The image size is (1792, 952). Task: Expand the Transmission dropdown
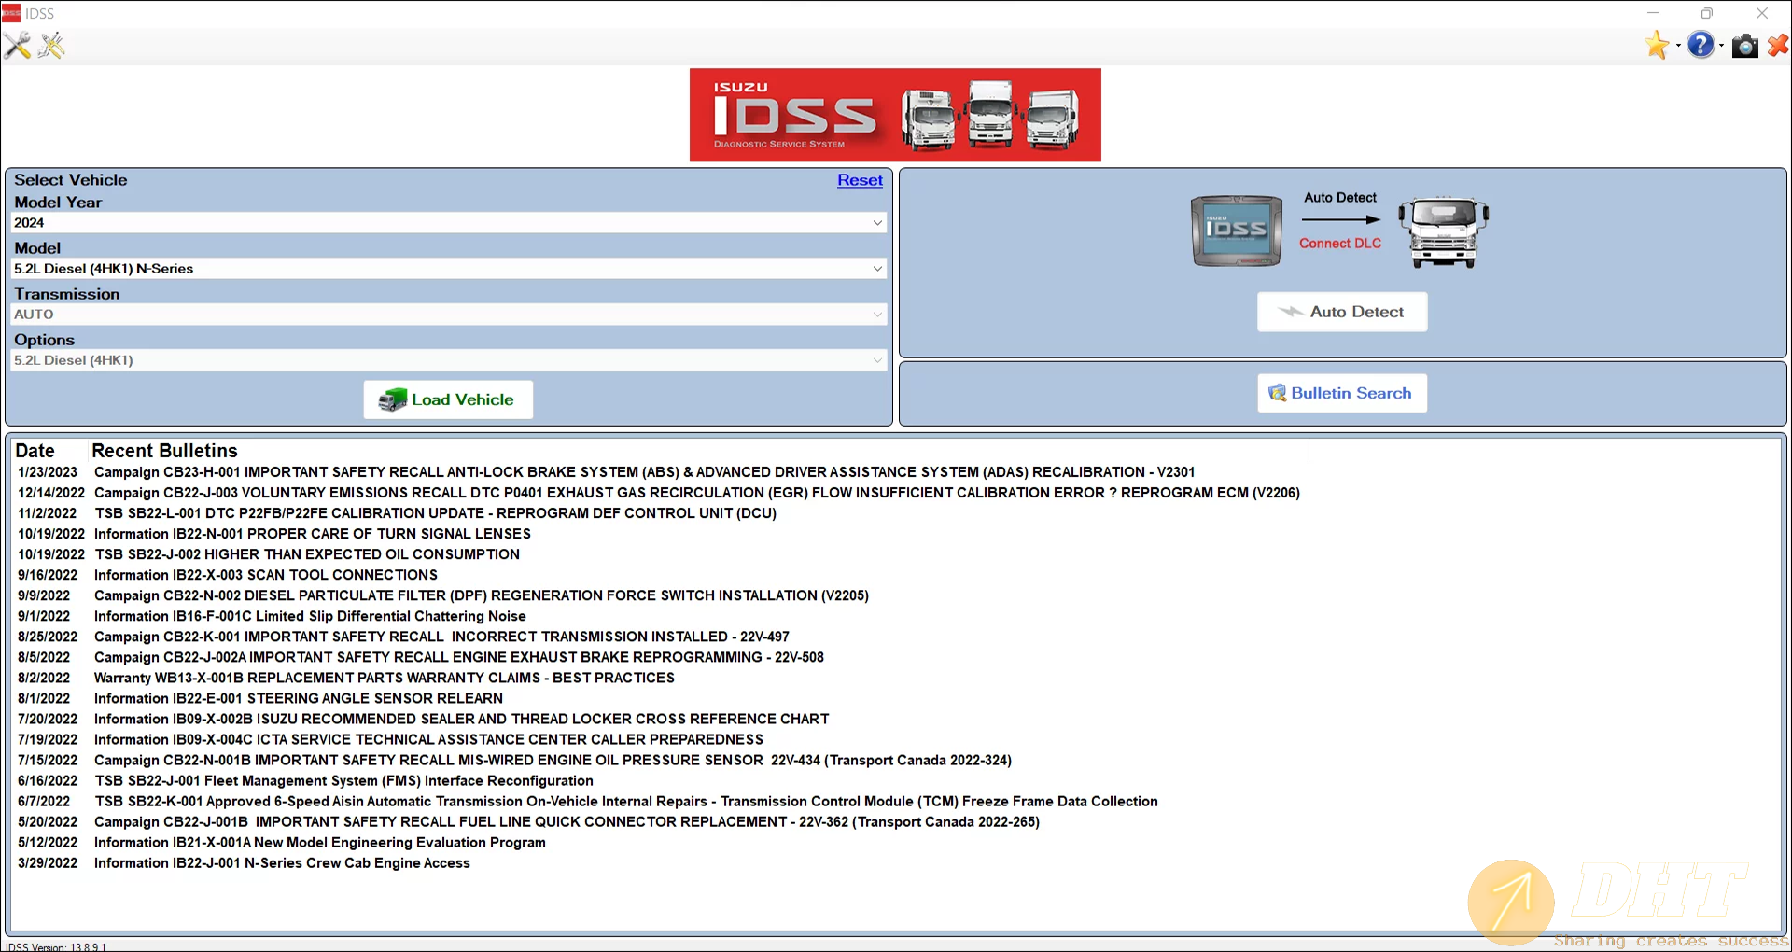[448, 315]
